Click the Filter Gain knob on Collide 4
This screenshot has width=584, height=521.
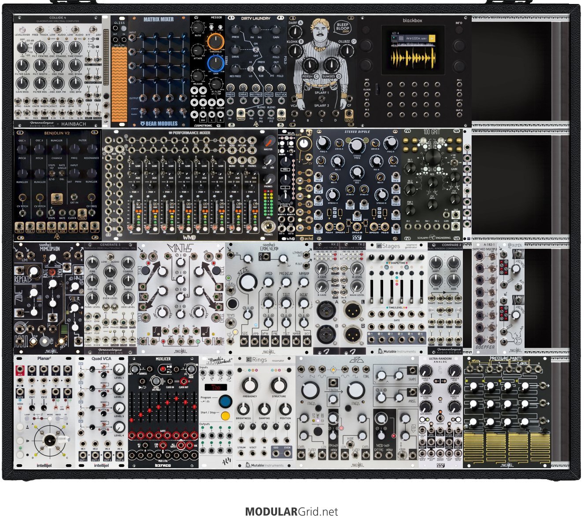pyautogui.click(x=22, y=65)
